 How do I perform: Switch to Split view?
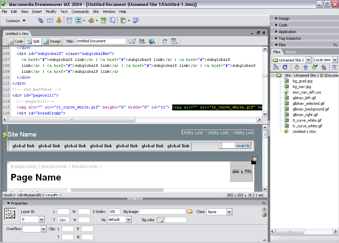click(x=33, y=41)
